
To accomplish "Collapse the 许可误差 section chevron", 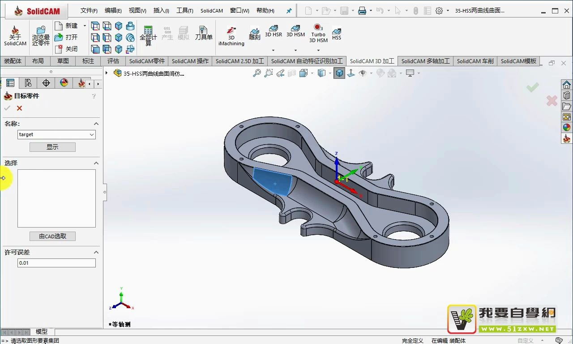I will [x=96, y=252].
